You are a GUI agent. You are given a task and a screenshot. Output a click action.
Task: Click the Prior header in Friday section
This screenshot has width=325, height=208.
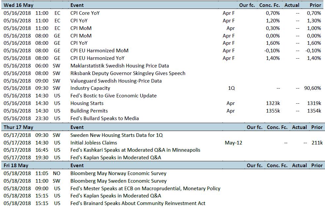[317, 166]
